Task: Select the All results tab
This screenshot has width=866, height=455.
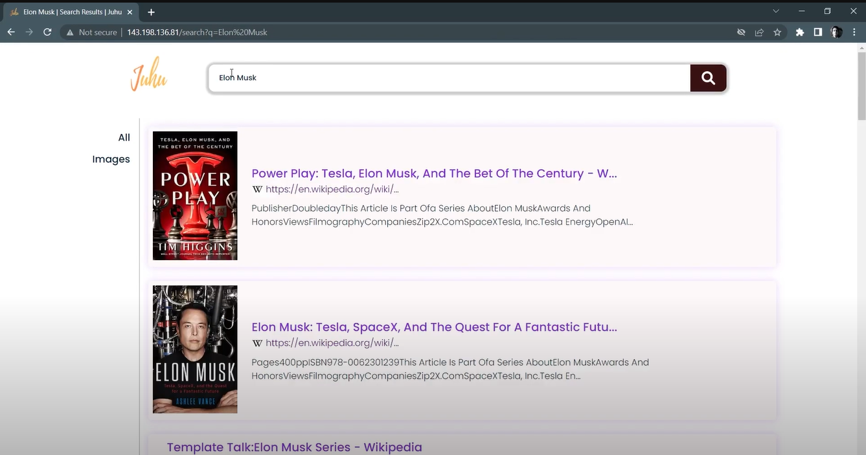Action: (124, 137)
